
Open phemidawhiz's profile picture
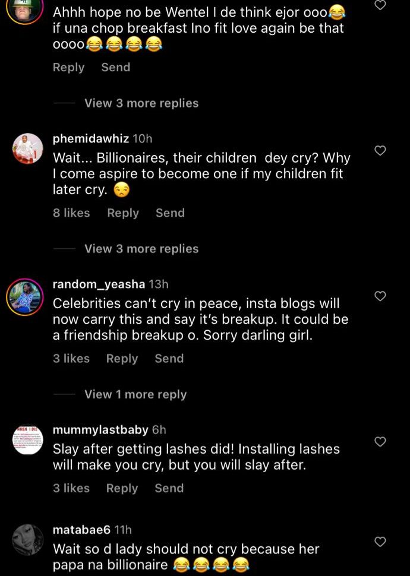click(28, 148)
